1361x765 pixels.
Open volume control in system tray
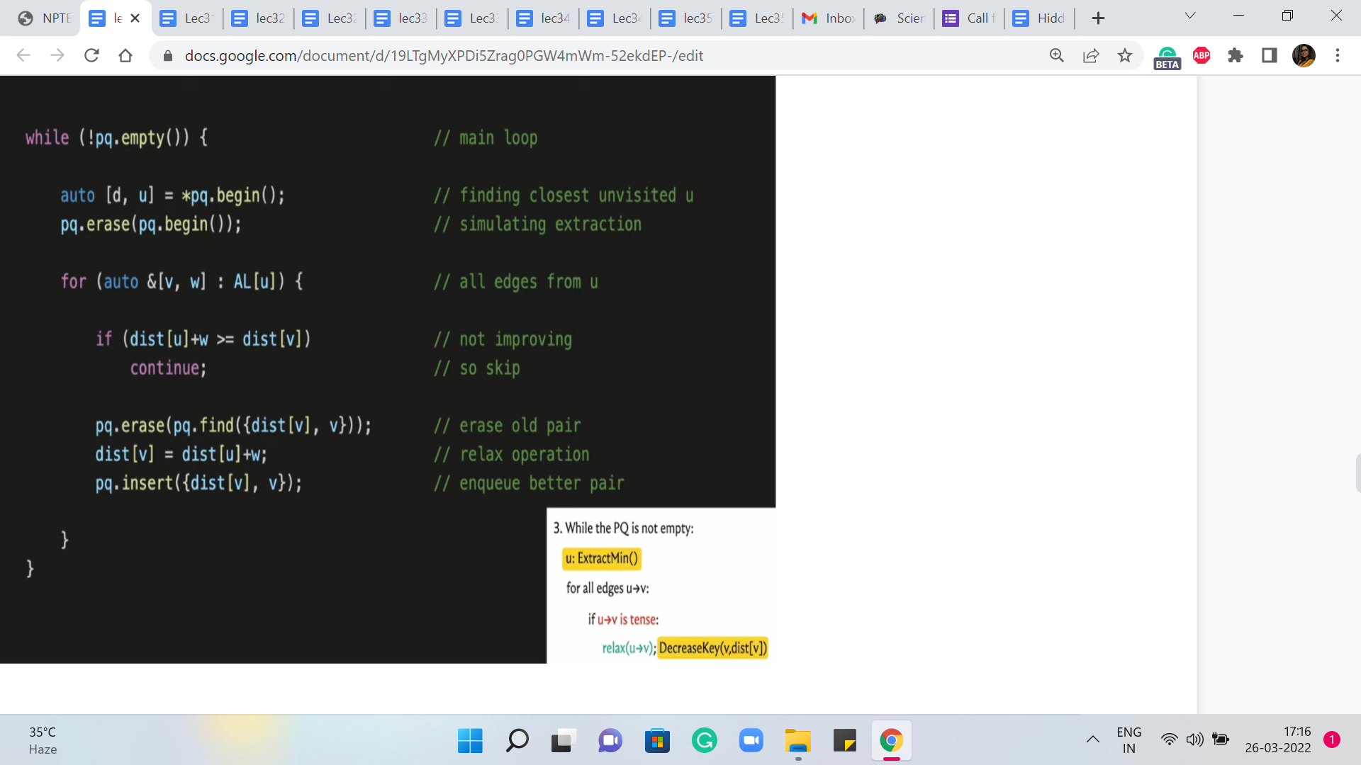pos(1194,740)
